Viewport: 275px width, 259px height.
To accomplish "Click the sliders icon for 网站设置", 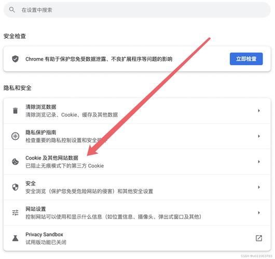I will pyautogui.click(x=15, y=212).
